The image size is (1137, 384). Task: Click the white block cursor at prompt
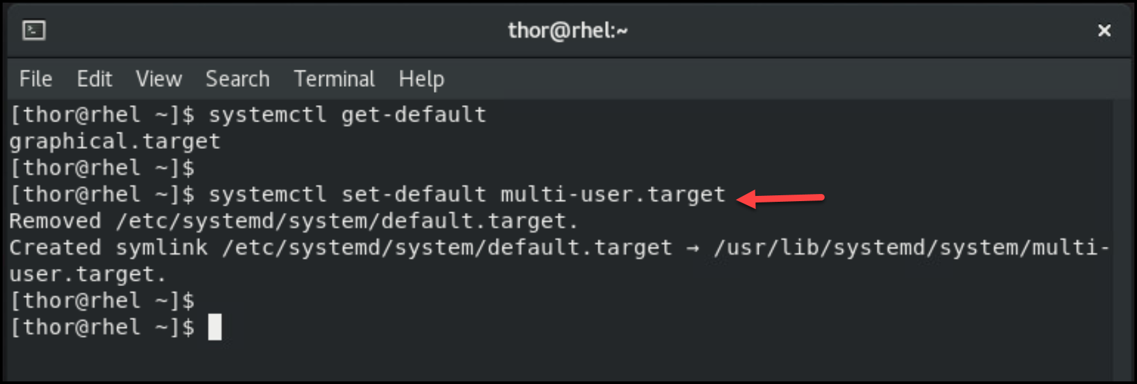coord(215,327)
